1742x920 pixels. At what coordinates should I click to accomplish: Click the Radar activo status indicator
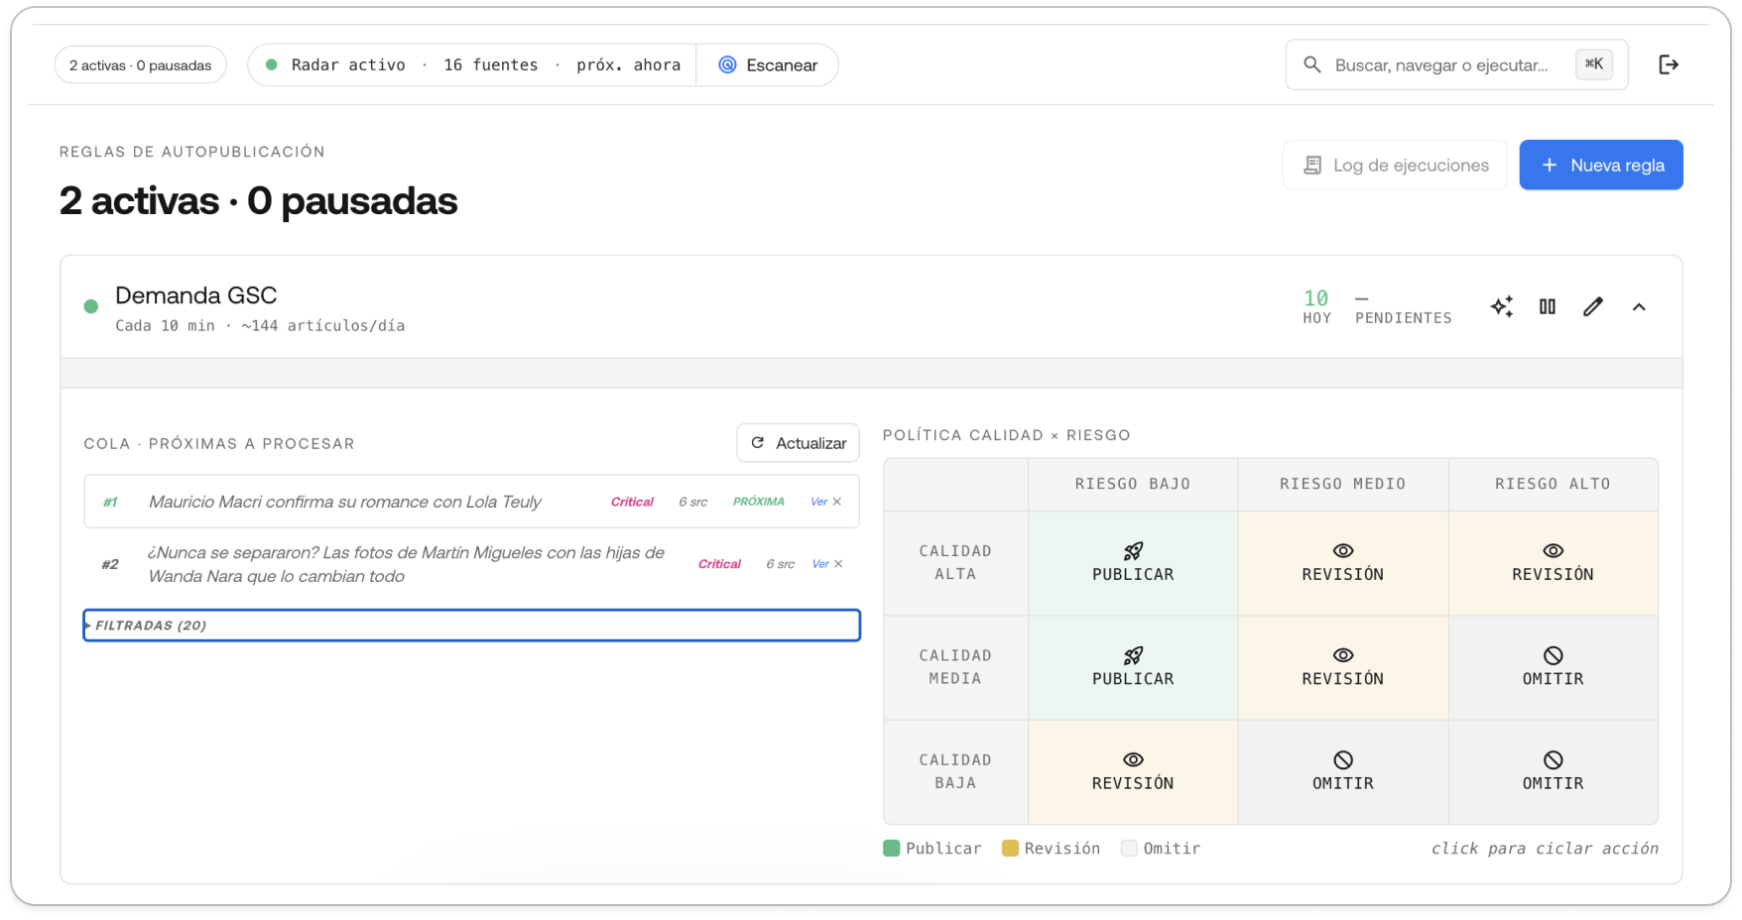click(335, 64)
